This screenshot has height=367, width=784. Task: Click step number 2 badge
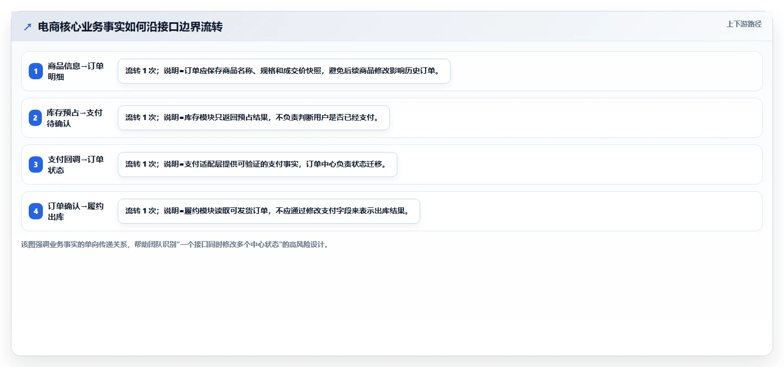tap(36, 118)
